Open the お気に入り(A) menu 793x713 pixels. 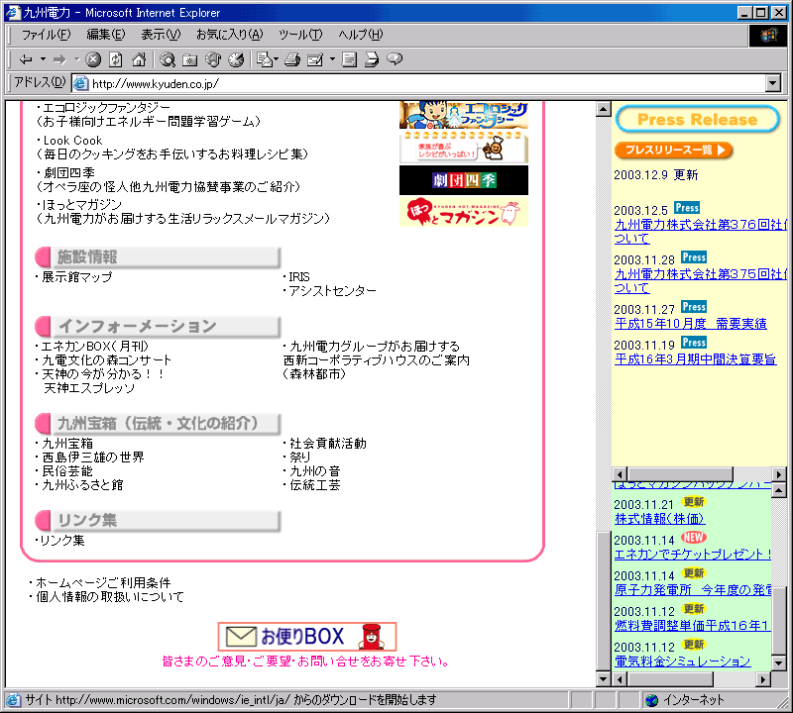(230, 35)
